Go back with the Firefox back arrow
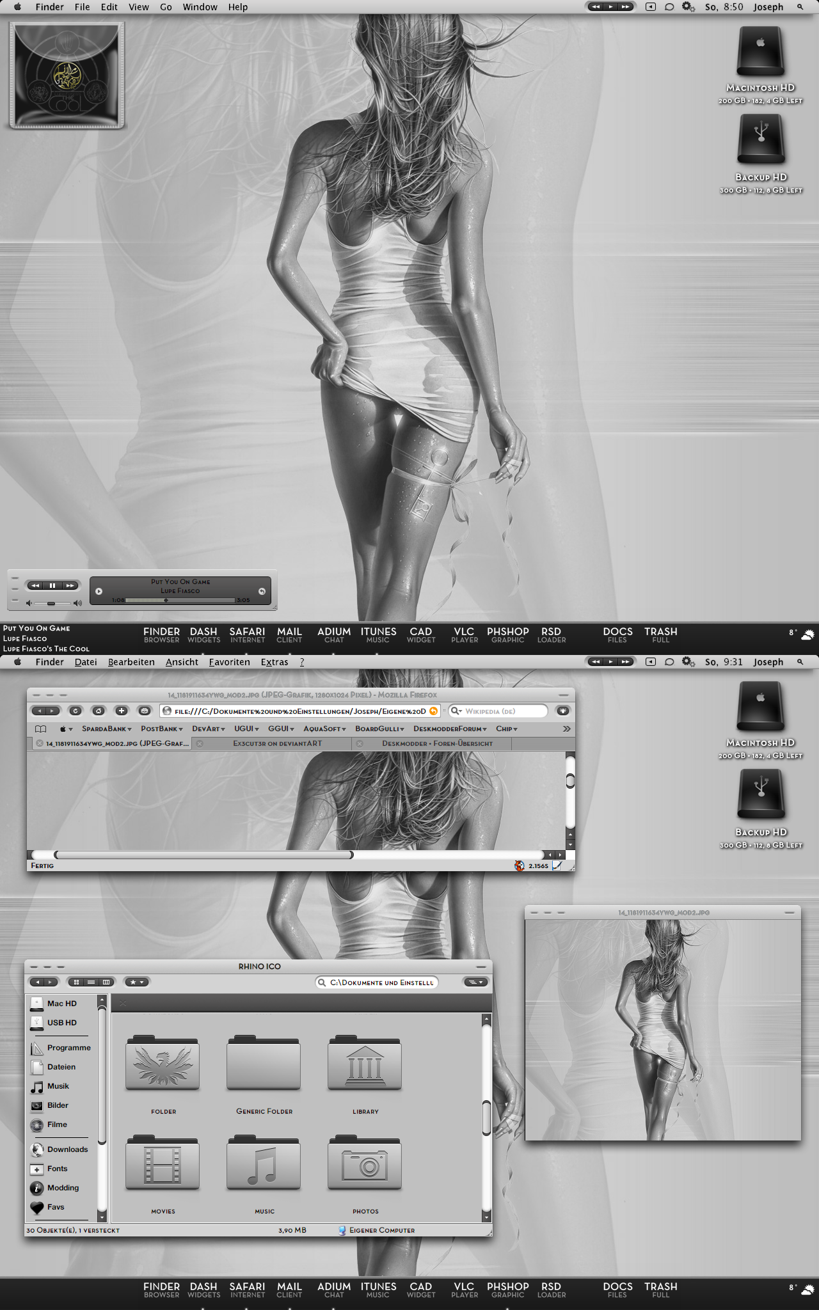Viewport: 819px width, 1310px height. tap(38, 711)
